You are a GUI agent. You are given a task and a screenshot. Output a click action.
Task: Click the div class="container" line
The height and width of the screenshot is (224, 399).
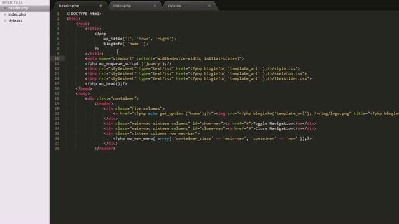tap(112, 98)
